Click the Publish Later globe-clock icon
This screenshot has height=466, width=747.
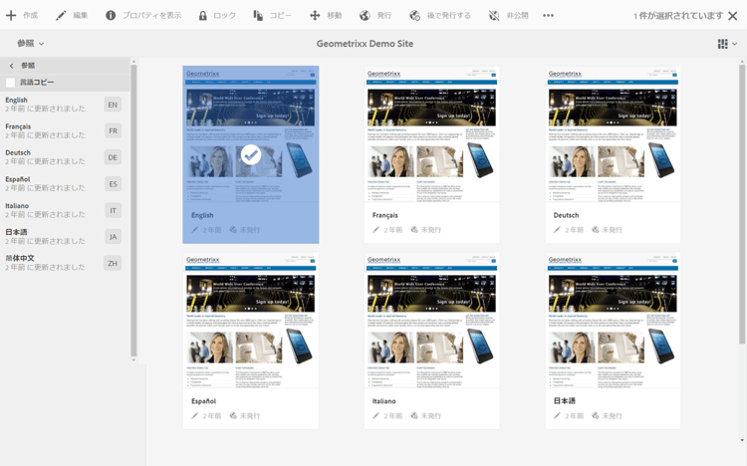415,15
